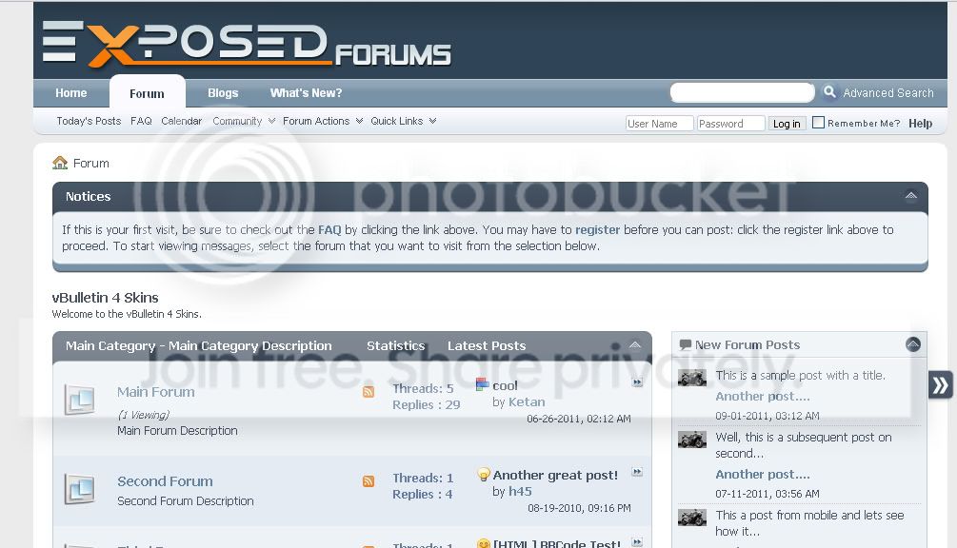The width and height of the screenshot is (957, 548).
Task: Expand the Forum Actions dropdown
Action: pos(322,121)
